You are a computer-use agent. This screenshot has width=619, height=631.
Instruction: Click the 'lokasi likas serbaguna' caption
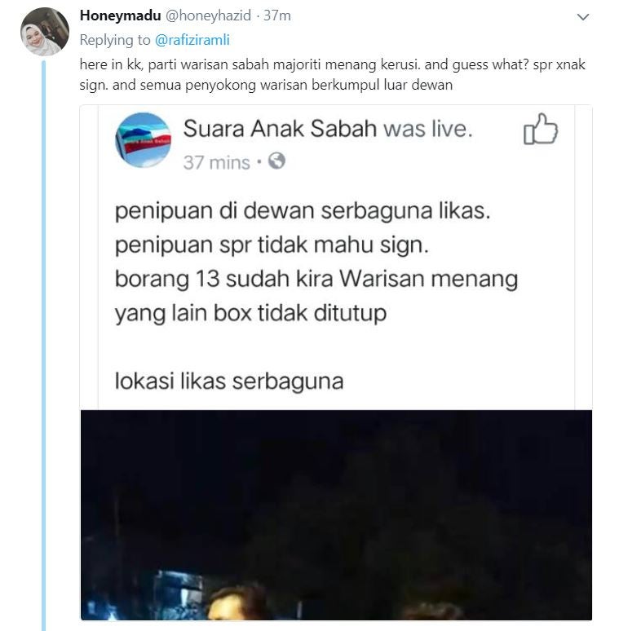pyautogui.click(x=229, y=381)
